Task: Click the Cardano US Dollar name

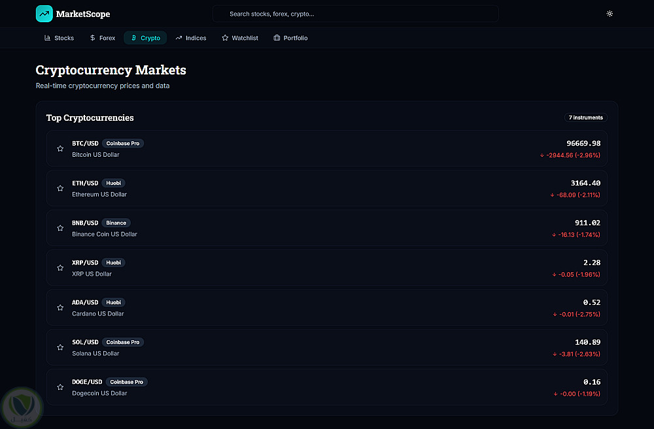Action: (x=97, y=313)
